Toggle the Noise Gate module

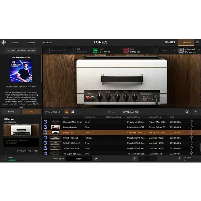tap(47, 50)
